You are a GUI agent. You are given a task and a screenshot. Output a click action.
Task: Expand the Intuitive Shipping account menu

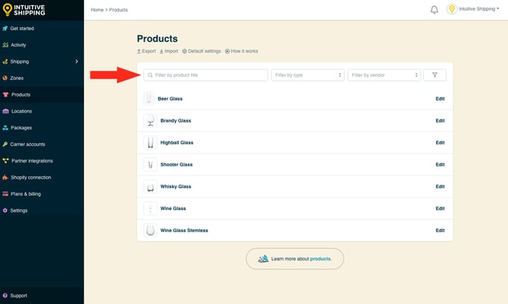477,10
